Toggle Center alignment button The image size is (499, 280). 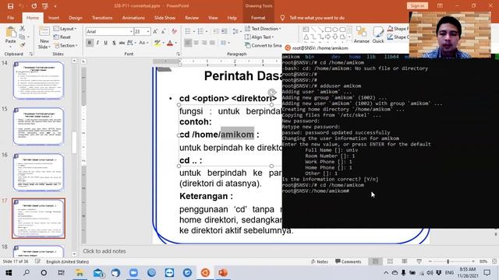pos(196,43)
